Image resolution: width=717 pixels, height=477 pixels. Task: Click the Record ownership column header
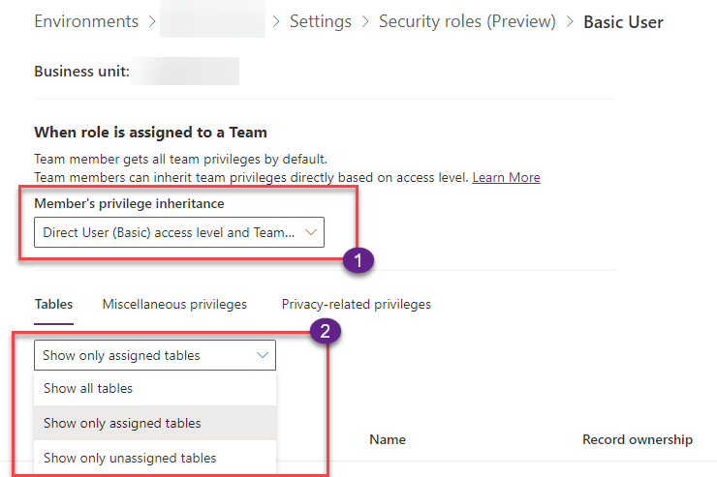click(638, 439)
